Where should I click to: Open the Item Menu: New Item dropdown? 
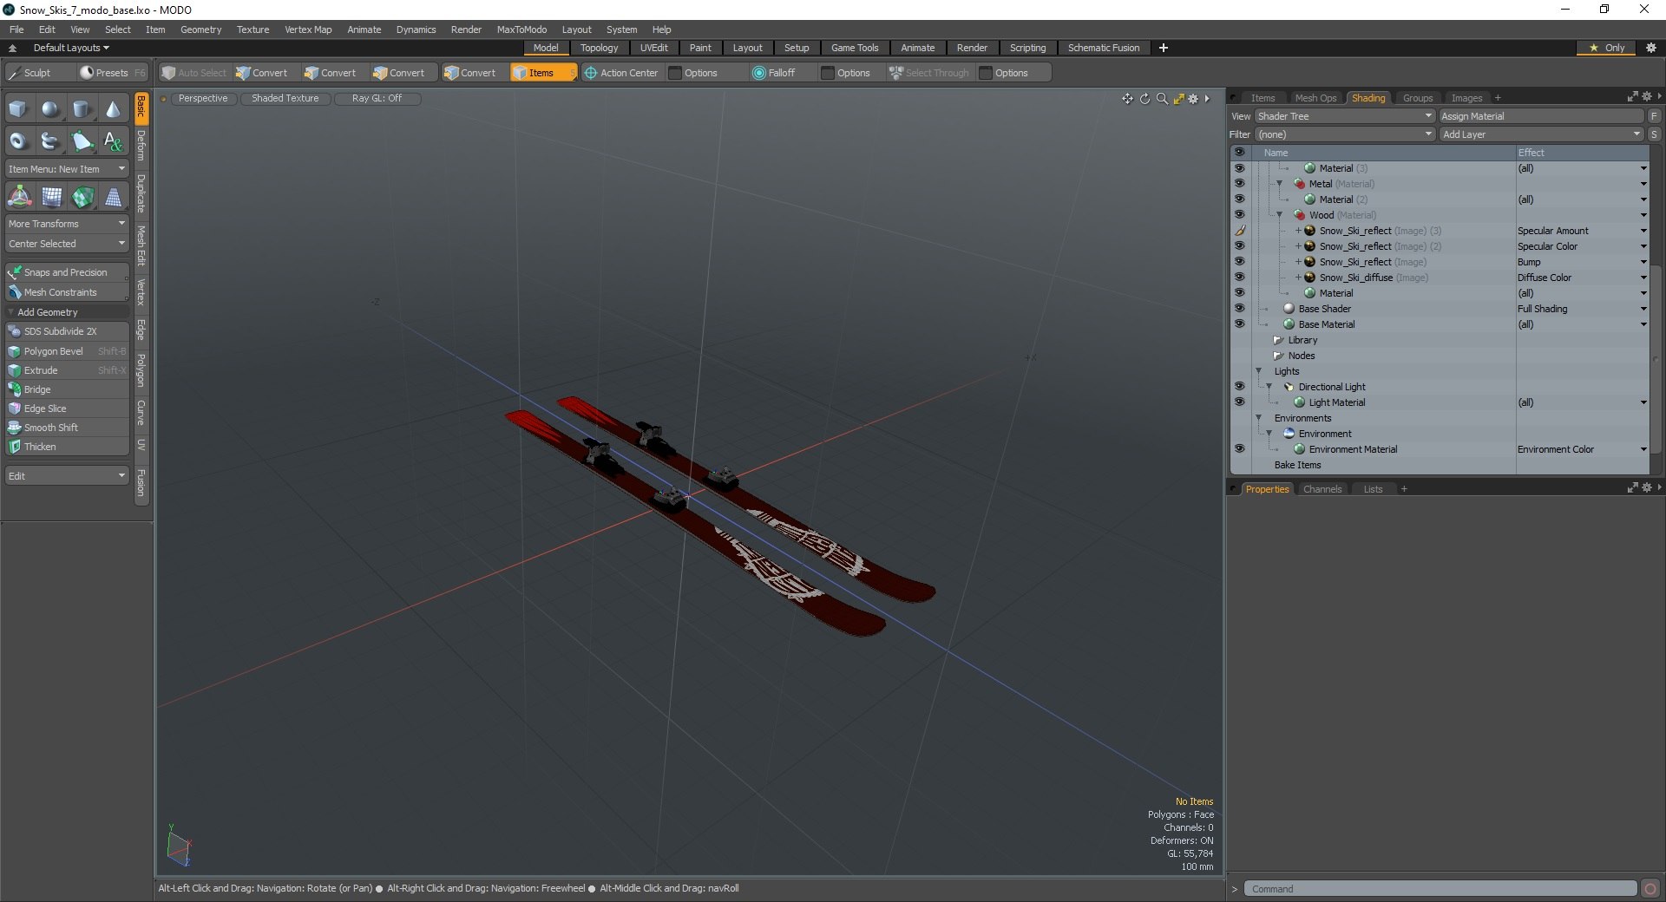(x=67, y=169)
